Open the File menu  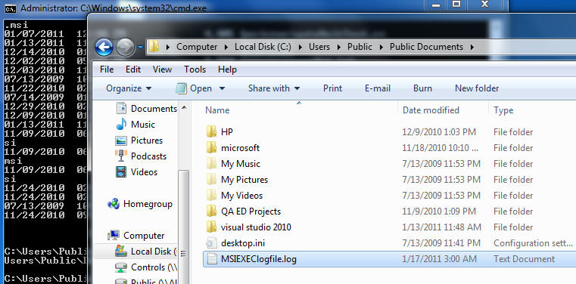coord(107,69)
